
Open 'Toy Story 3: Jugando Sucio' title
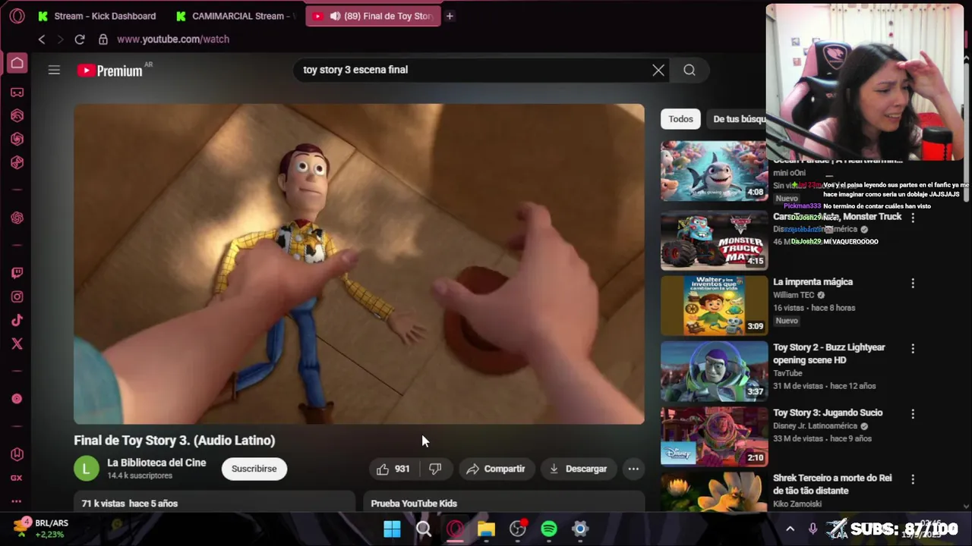pyautogui.click(x=828, y=413)
